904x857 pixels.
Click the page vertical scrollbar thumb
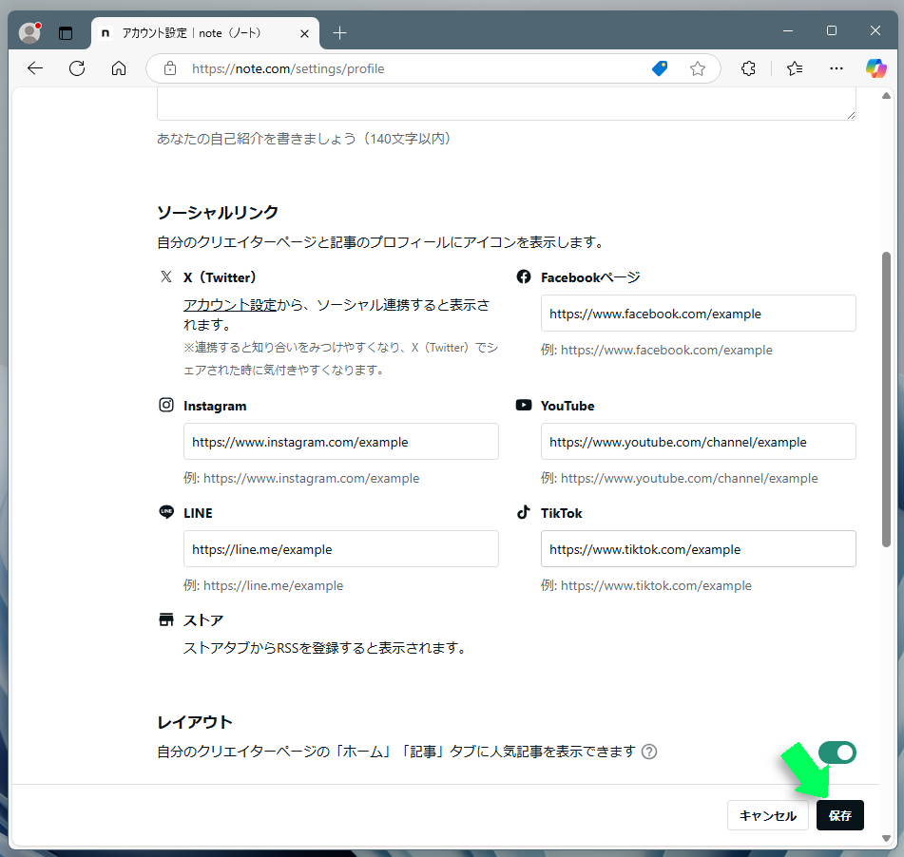(886, 399)
